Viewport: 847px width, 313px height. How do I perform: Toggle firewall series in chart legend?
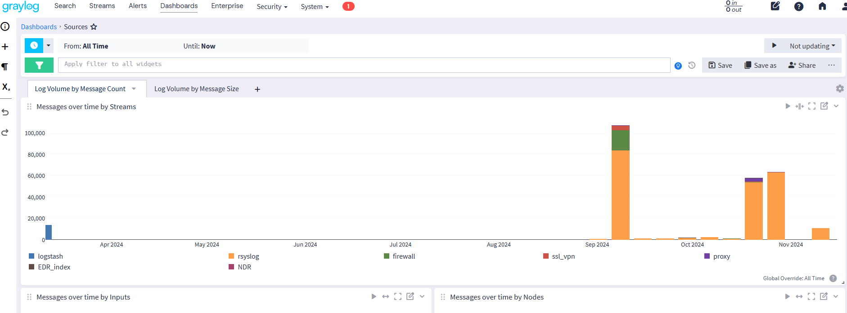[403, 256]
